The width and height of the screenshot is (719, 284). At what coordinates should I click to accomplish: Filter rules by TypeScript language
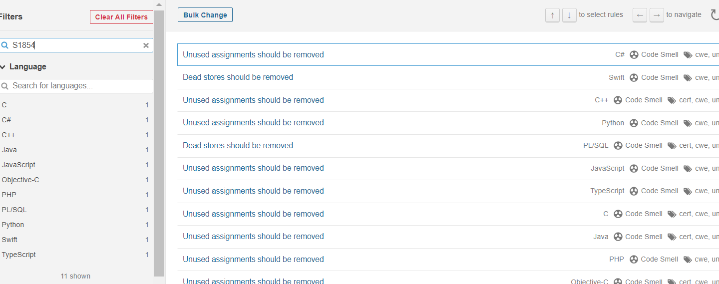coord(19,255)
